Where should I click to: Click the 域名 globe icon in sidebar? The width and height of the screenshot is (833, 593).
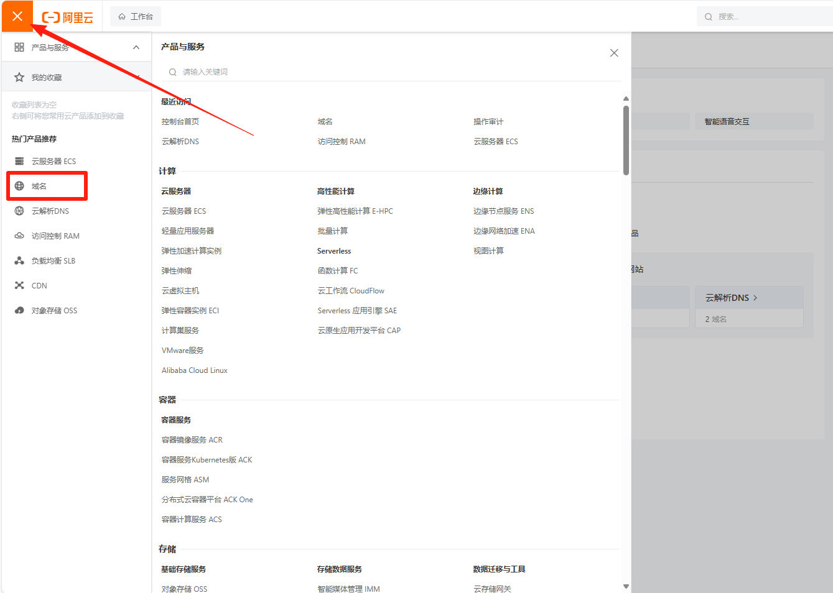(19, 186)
